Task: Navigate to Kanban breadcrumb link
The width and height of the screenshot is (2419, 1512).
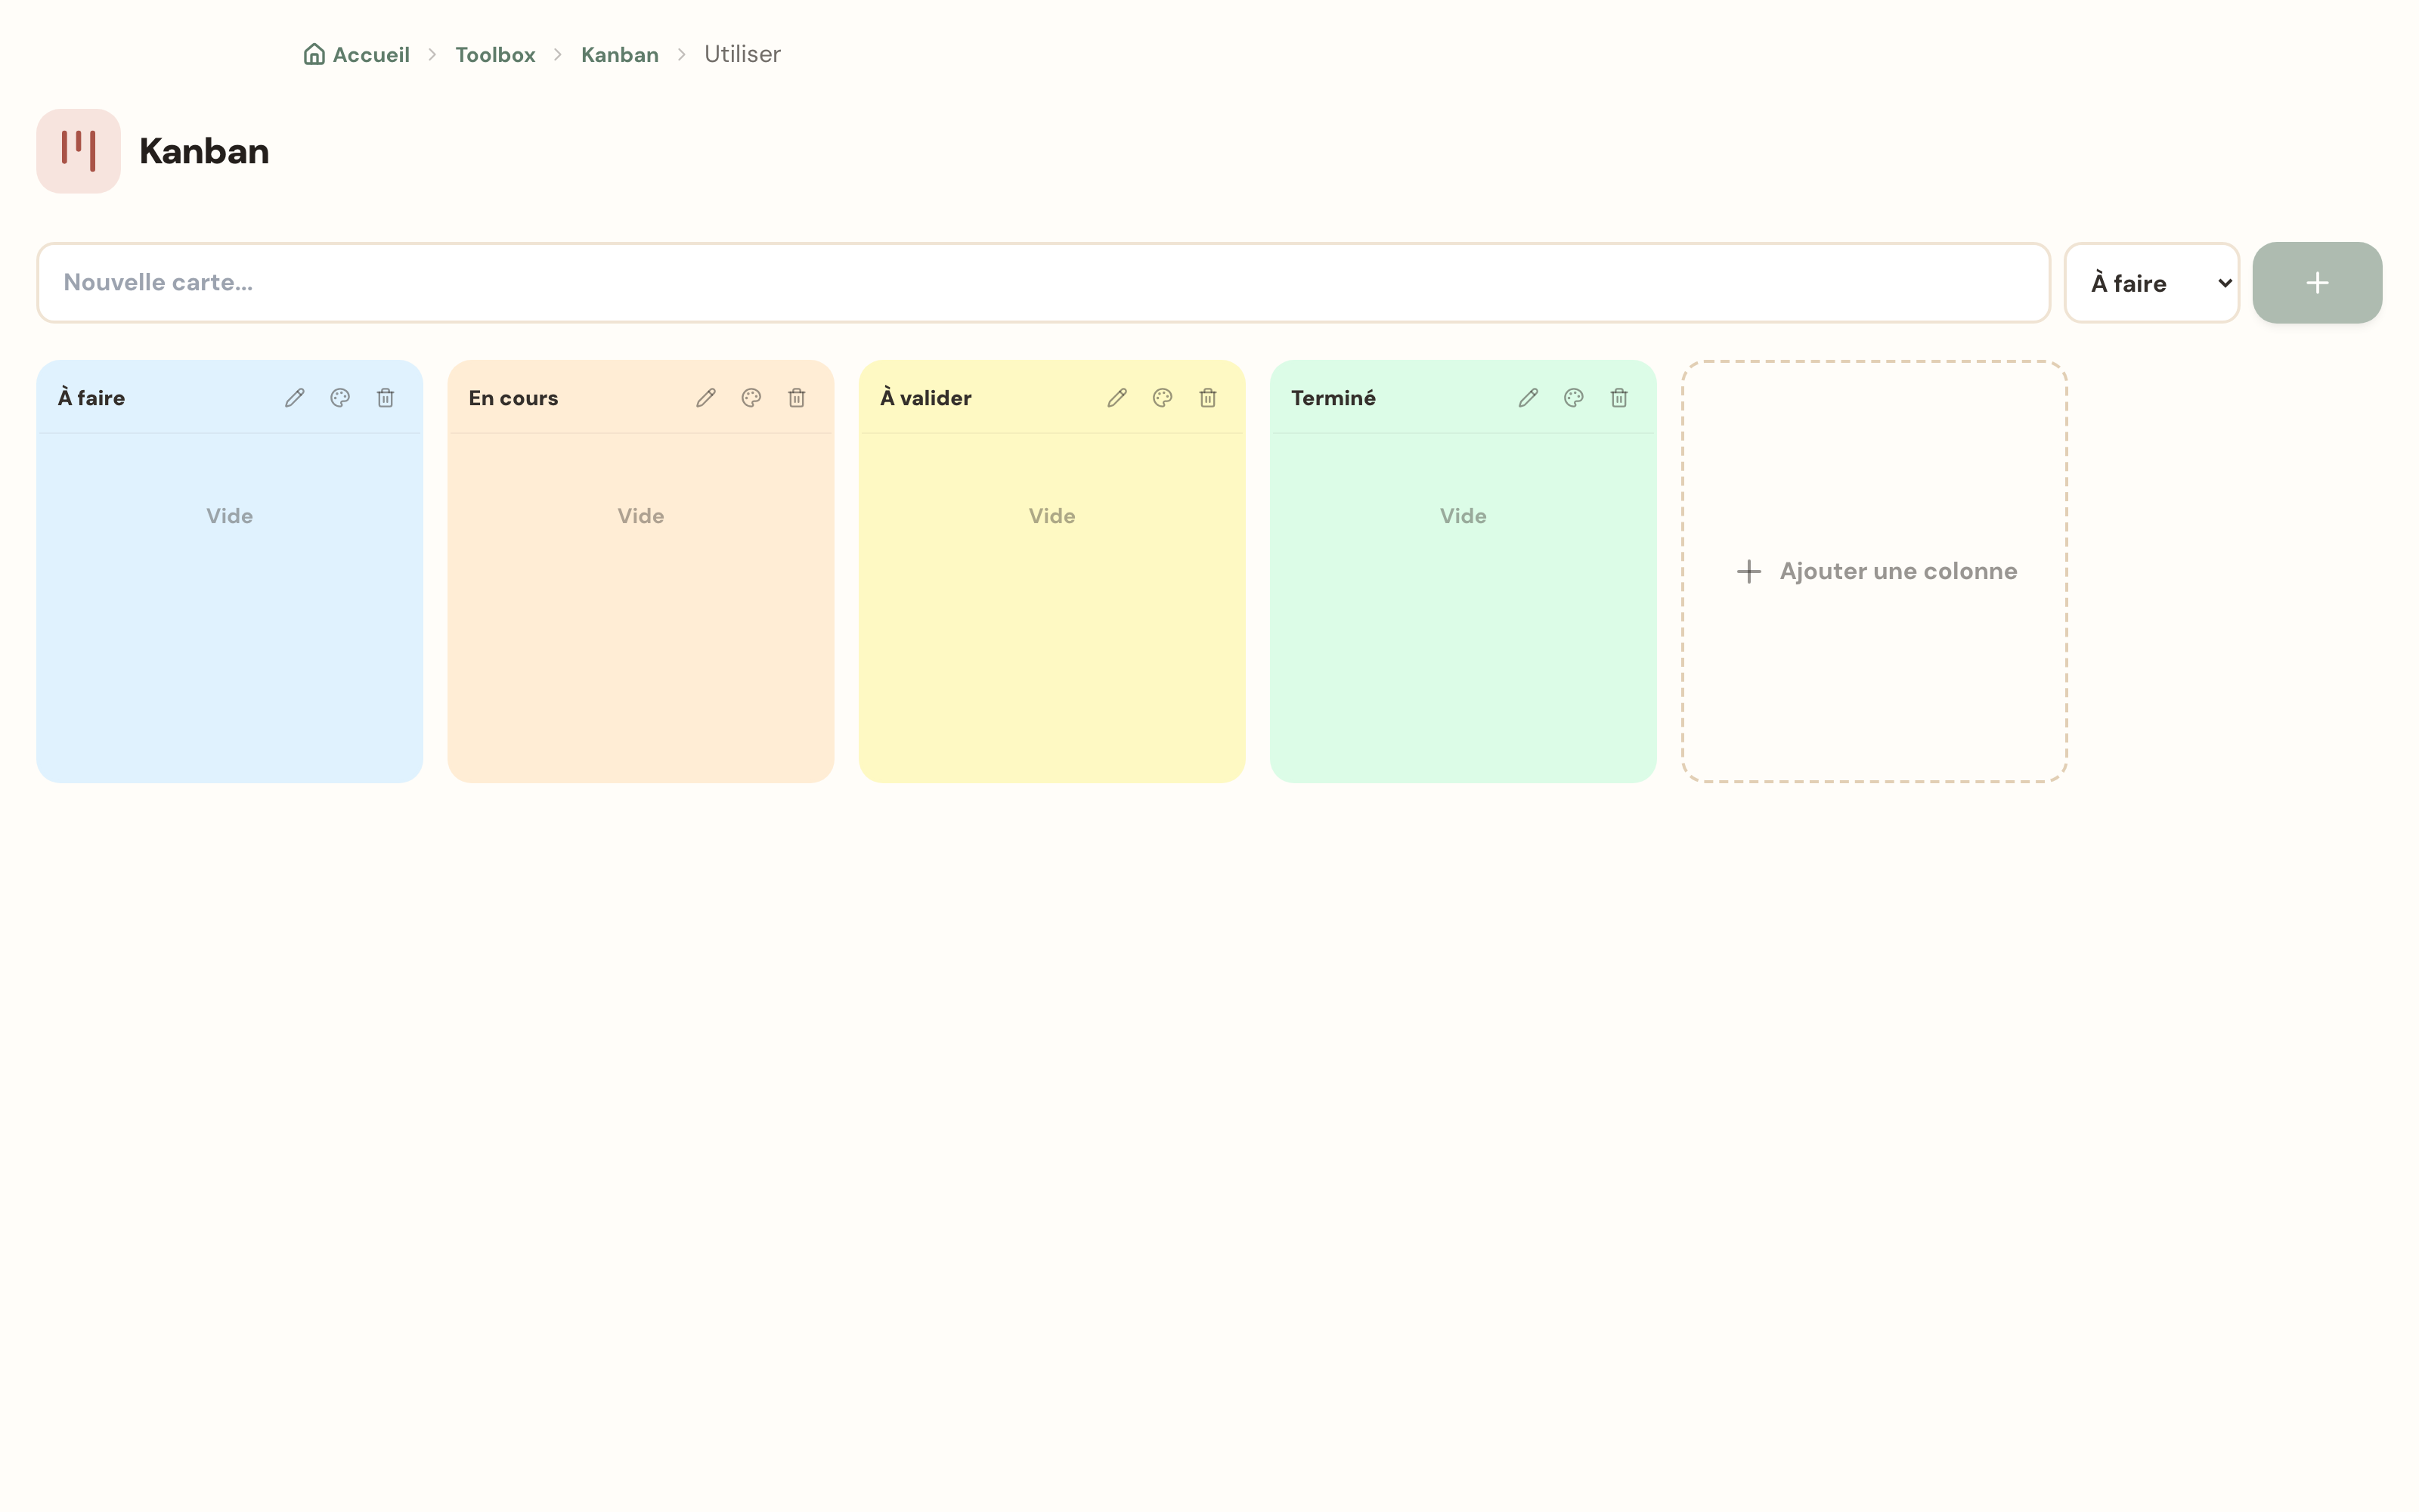Action: tap(620, 54)
